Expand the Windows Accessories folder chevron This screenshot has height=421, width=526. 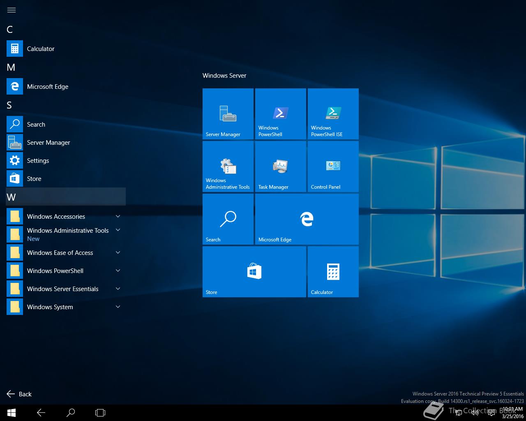tap(118, 216)
